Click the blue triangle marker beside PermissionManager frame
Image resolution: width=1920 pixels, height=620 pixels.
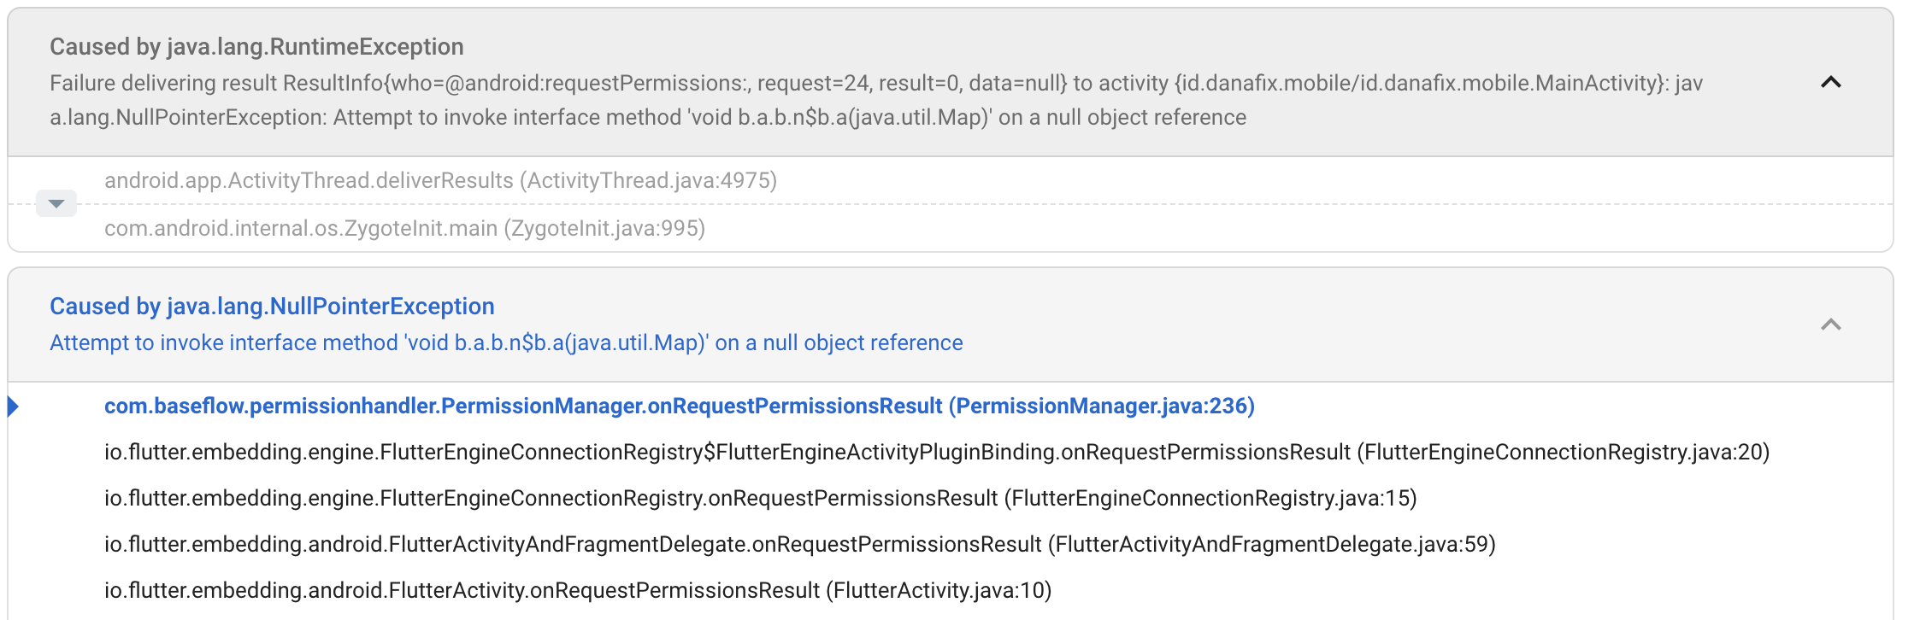[12, 407]
